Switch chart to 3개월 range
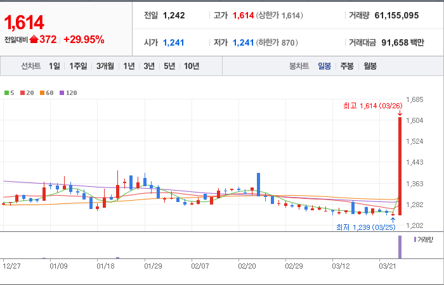This screenshot has height=285, width=444. pos(105,66)
